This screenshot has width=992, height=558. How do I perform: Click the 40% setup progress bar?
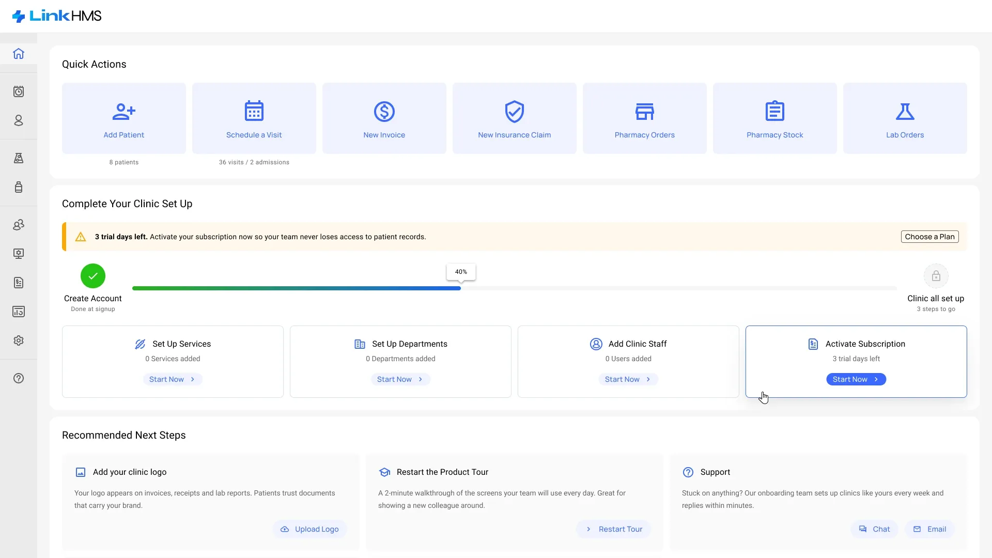pos(515,288)
